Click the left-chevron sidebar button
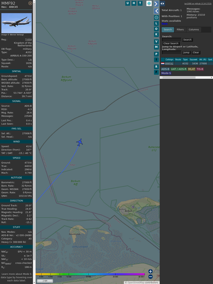Screen dimensions: 213x284 pos(156,11)
